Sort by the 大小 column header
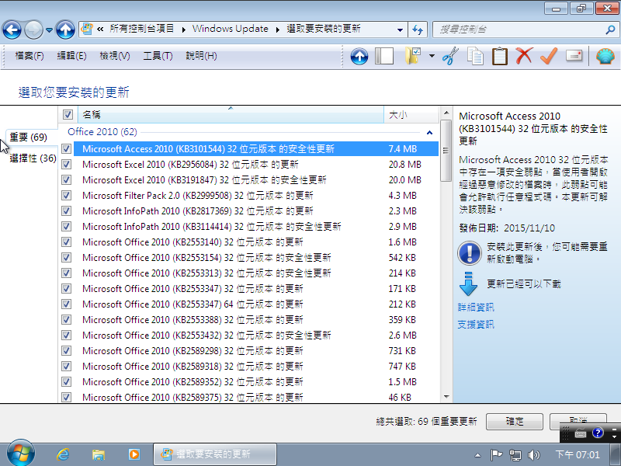621x466 pixels. pyautogui.click(x=411, y=114)
